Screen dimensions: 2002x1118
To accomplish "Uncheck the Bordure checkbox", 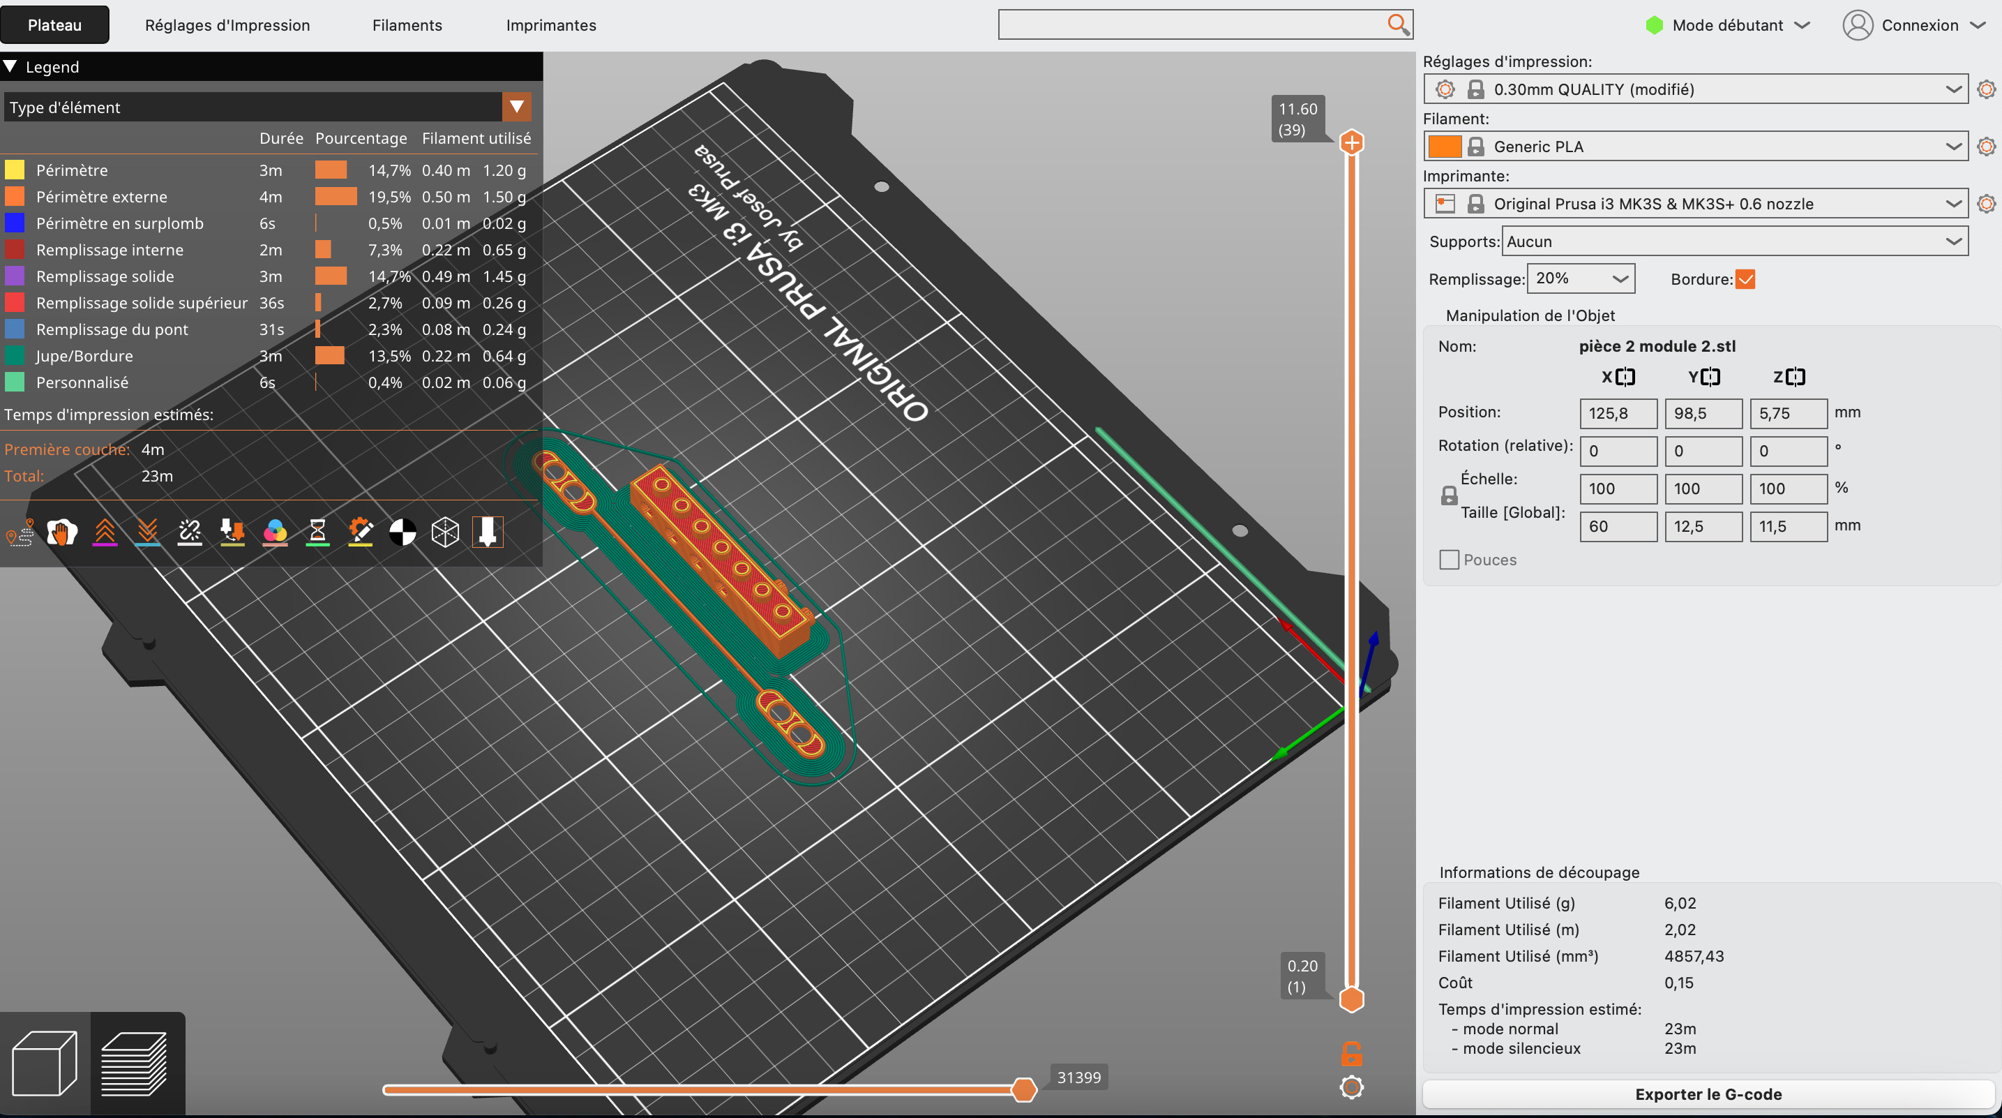I will tap(1745, 279).
